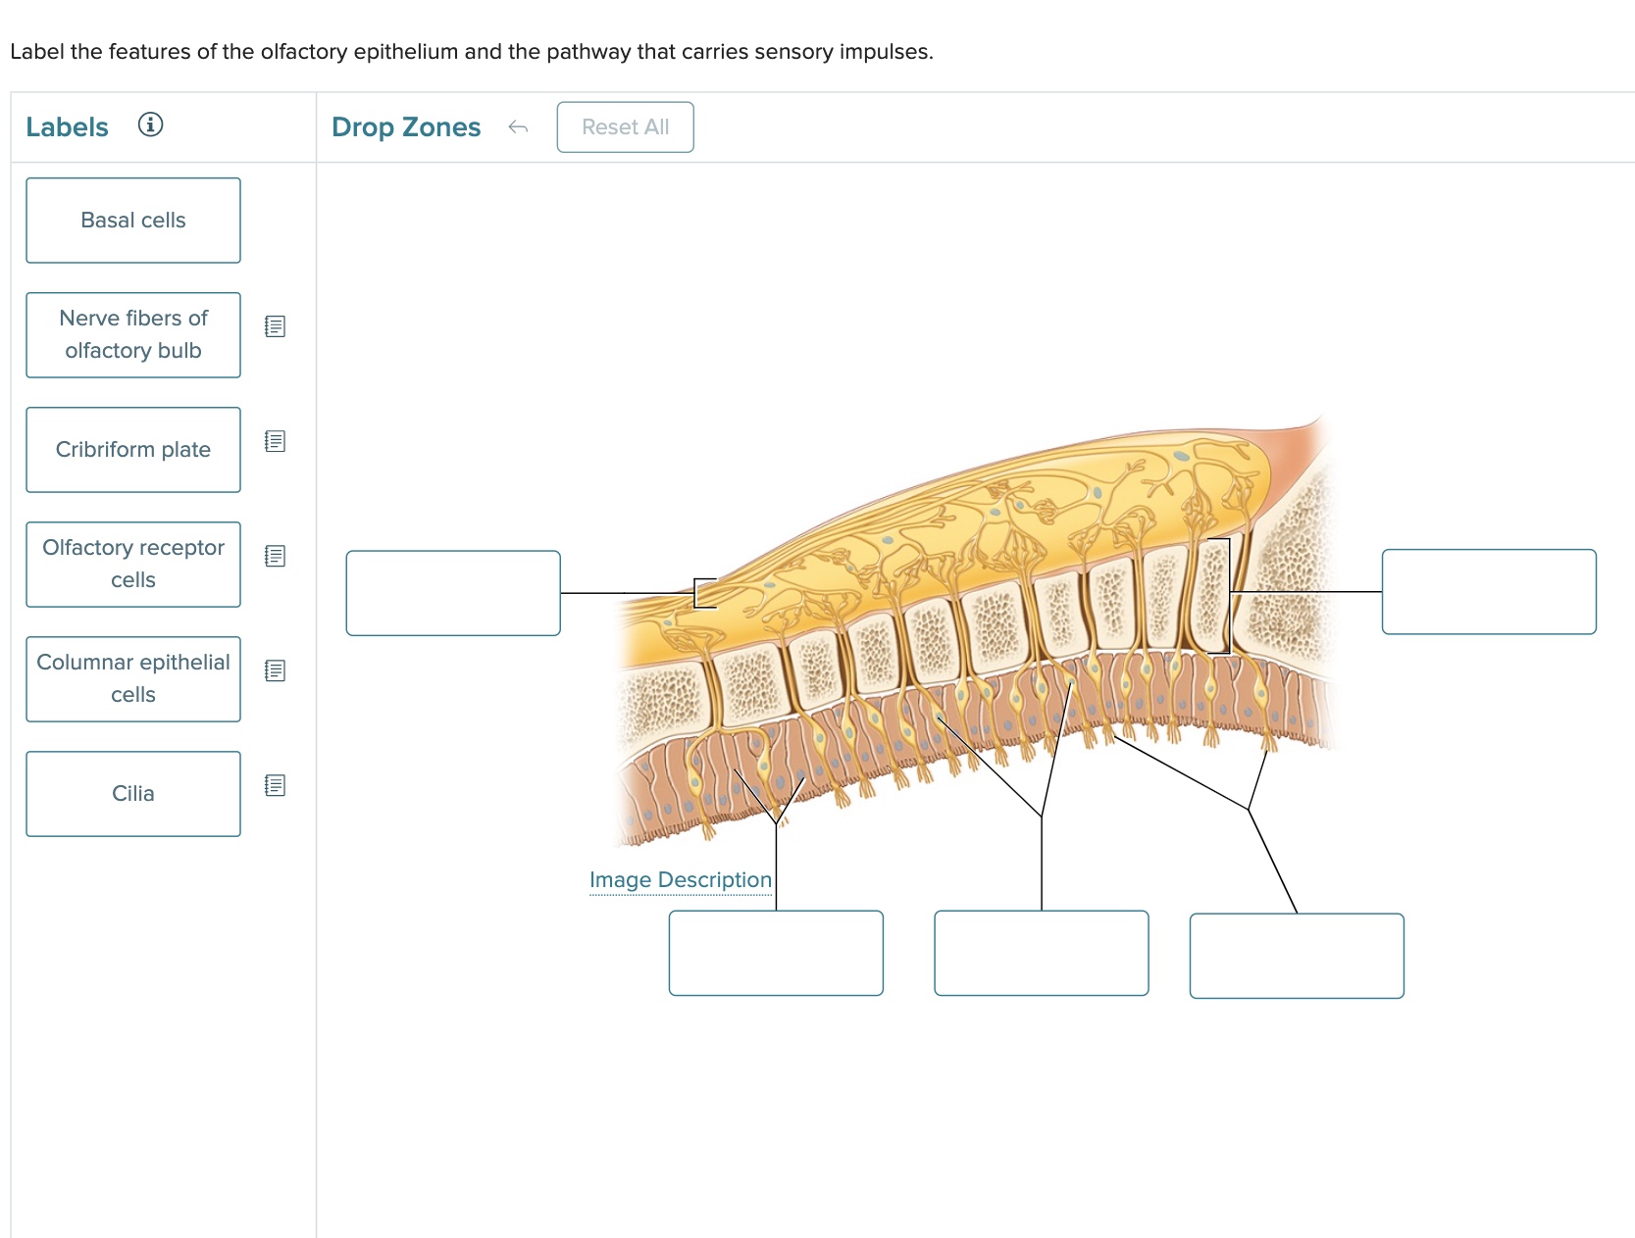The height and width of the screenshot is (1238, 1635).
Task: Click the bottom-right drop zone box
Action: coord(1296,955)
